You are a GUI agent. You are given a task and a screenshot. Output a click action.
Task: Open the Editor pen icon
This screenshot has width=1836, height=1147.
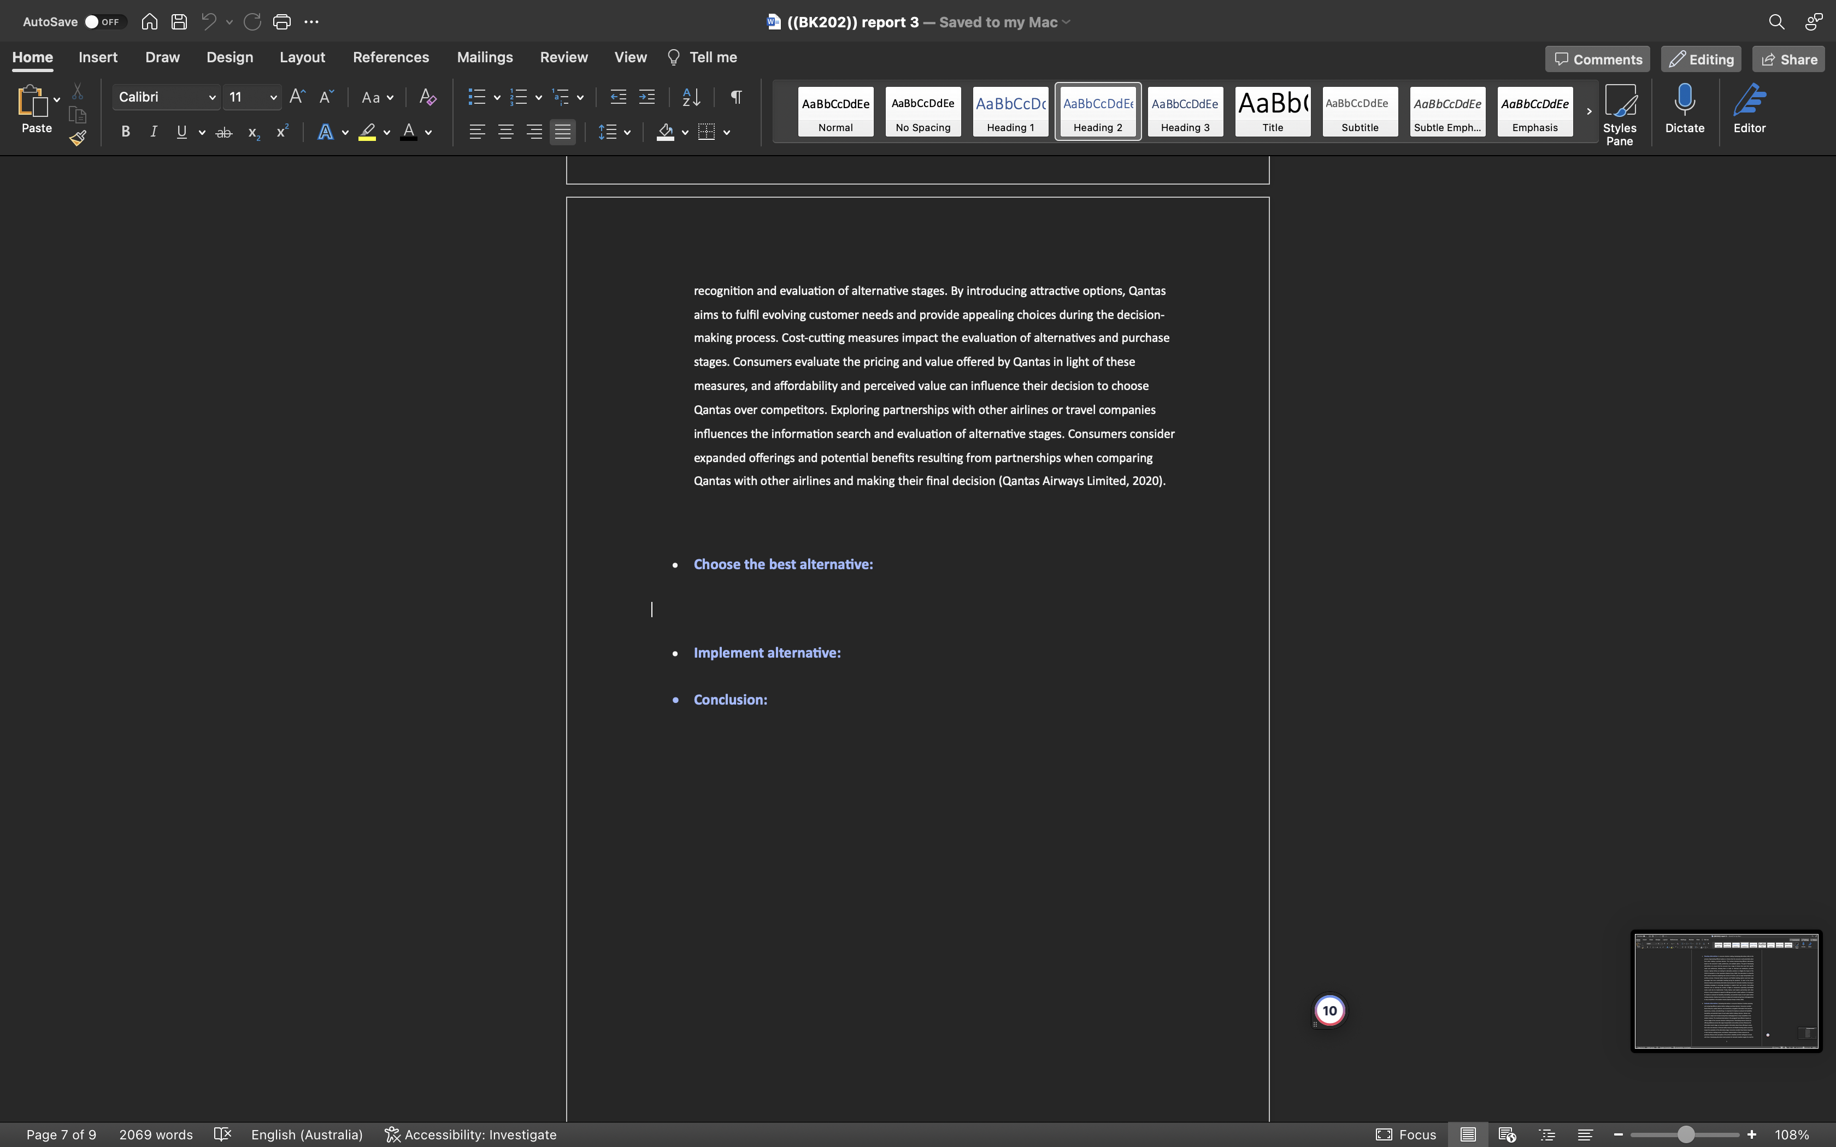pos(1750,109)
